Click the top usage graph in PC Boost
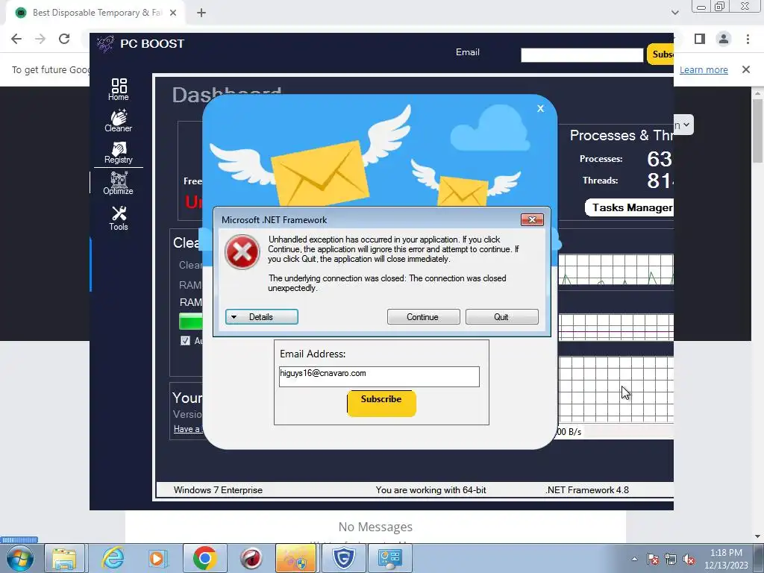Image resolution: width=764 pixels, height=573 pixels. click(616, 269)
